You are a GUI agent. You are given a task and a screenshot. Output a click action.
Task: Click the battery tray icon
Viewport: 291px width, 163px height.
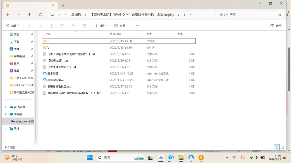tap(263, 158)
